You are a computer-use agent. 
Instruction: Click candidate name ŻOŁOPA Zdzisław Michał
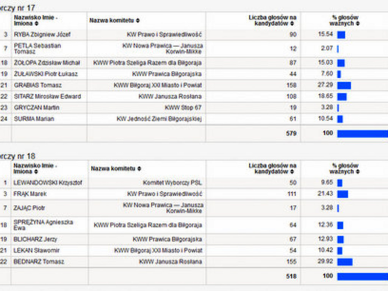[x=47, y=63]
